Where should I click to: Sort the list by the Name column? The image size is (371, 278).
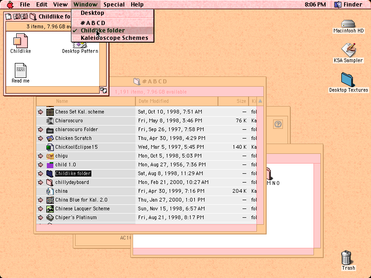point(86,101)
